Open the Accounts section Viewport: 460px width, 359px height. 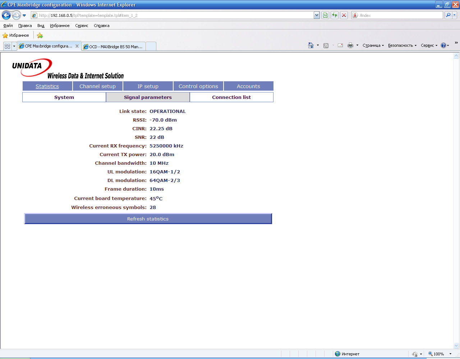click(x=248, y=86)
